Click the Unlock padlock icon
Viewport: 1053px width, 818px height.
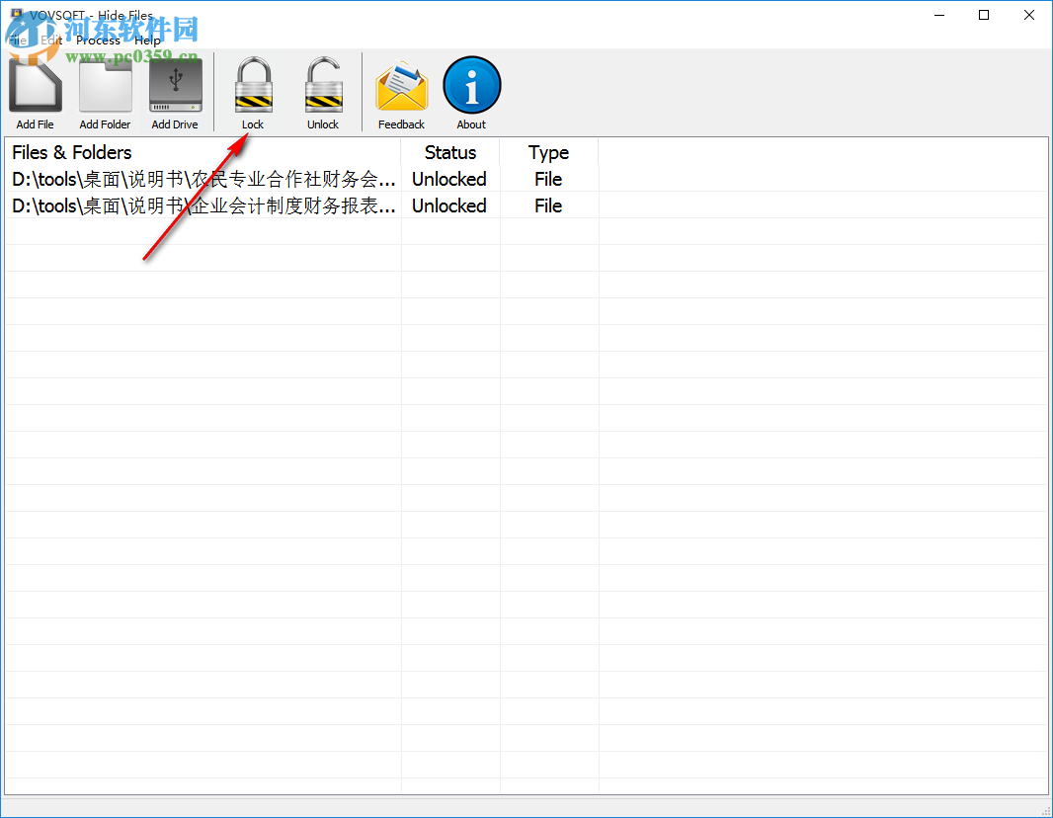coord(323,85)
